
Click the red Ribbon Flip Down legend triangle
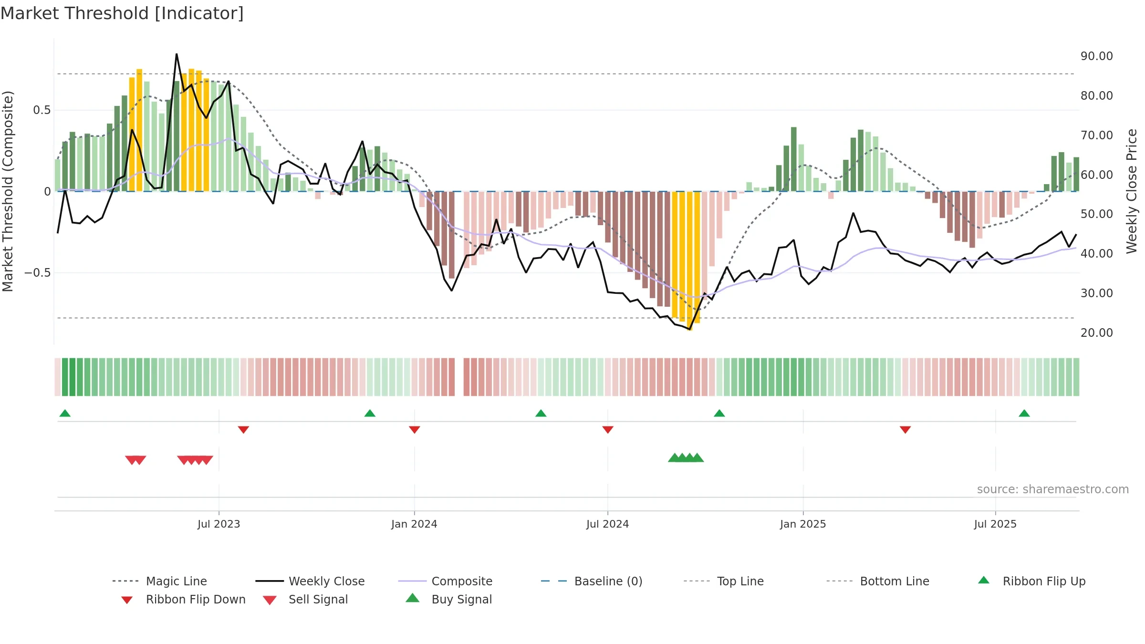pos(127,600)
